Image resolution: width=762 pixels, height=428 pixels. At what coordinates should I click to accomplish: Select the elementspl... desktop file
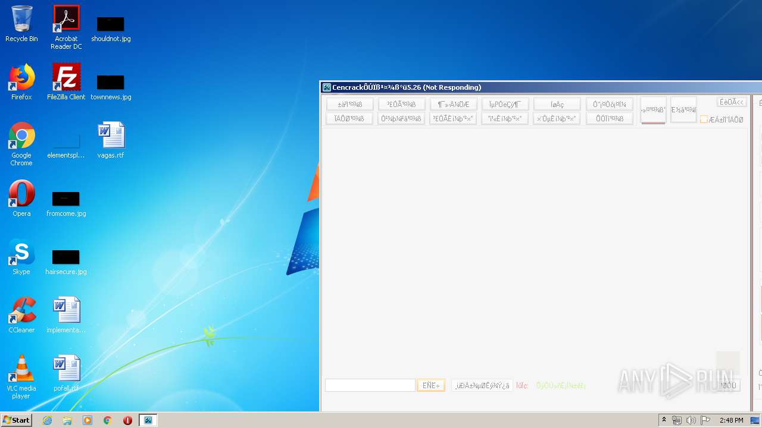pos(66,146)
